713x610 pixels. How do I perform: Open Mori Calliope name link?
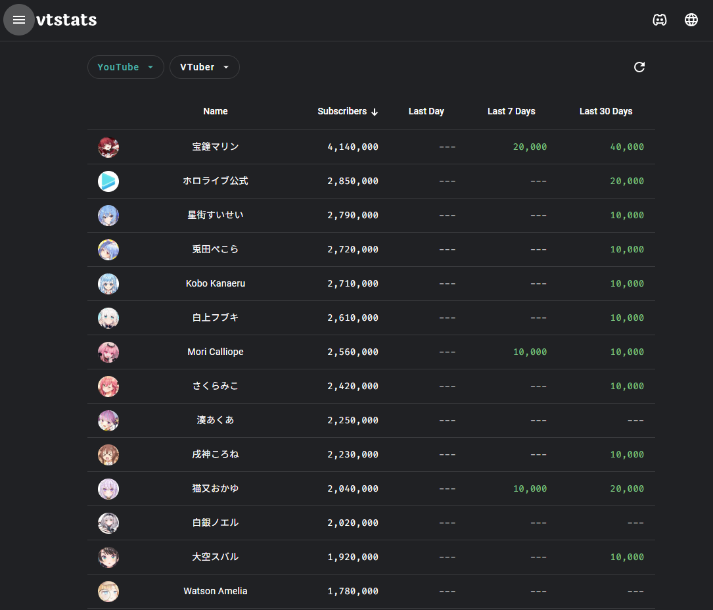click(x=215, y=352)
